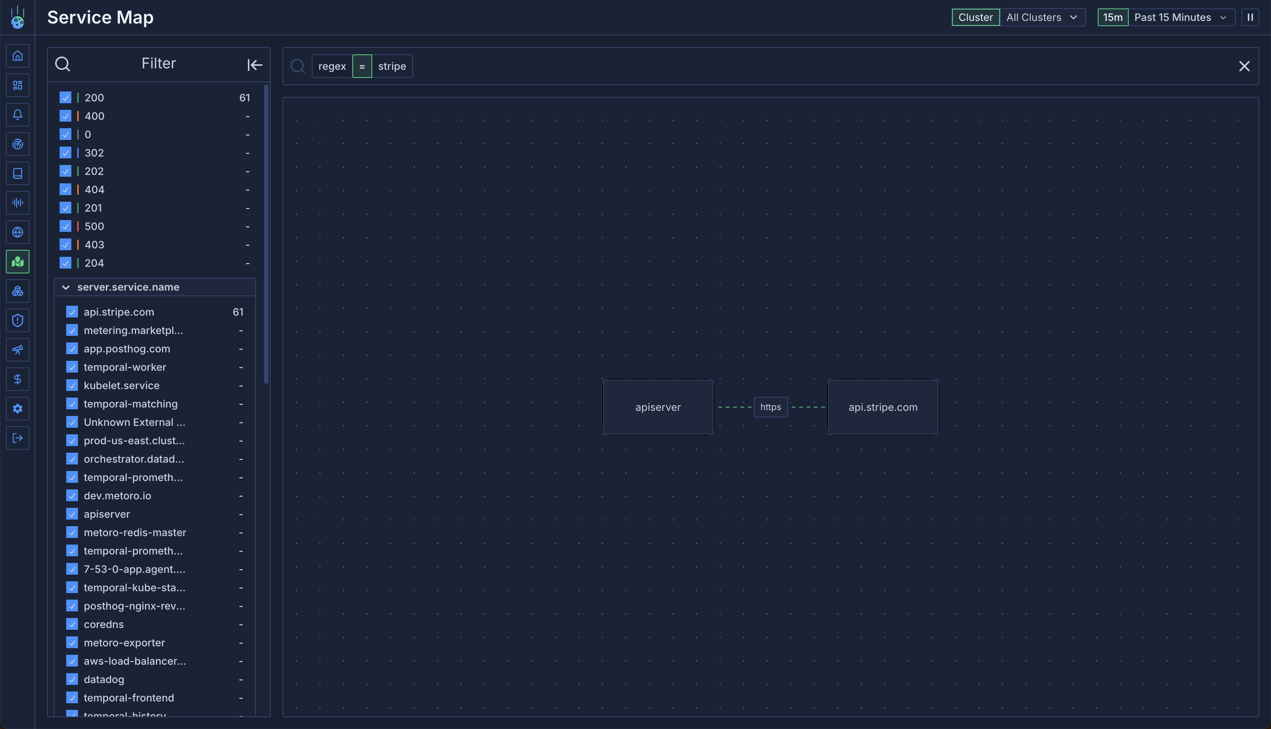Image resolution: width=1271 pixels, height=729 pixels.
Task: Open the settings gear icon in sidebar
Action: (x=18, y=409)
